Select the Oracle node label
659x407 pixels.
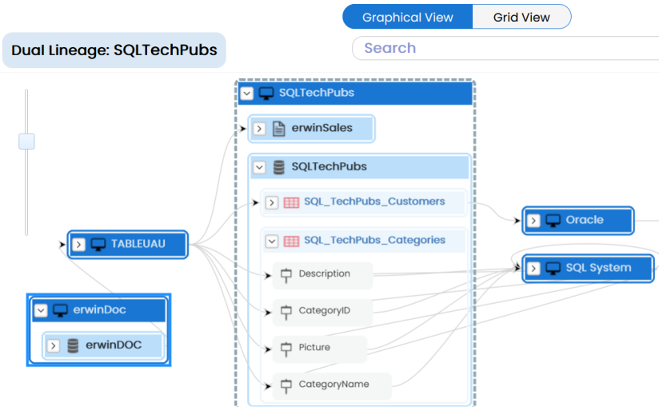tap(585, 220)
